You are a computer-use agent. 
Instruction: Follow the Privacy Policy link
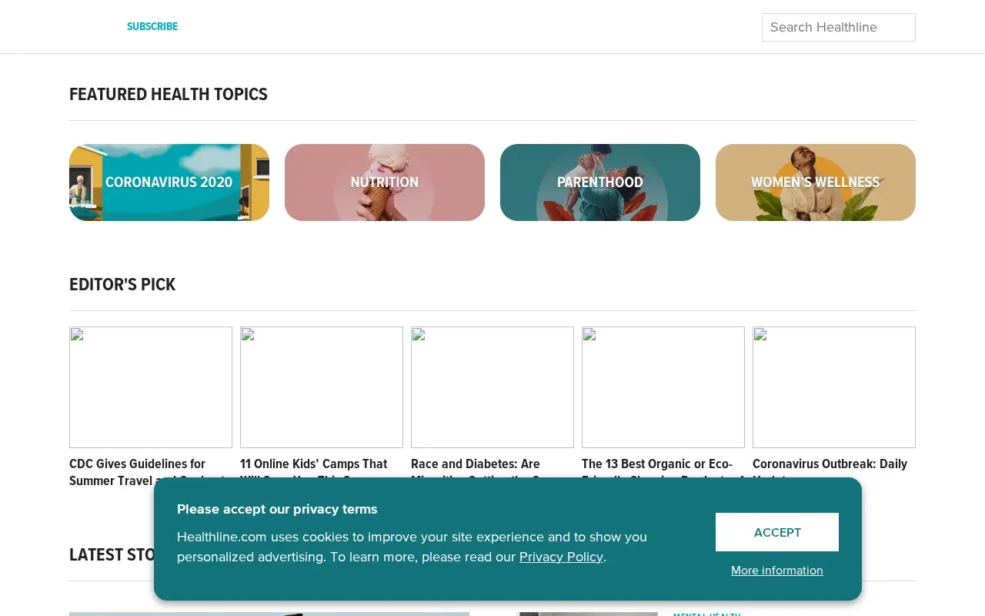[x=561, y=557]
